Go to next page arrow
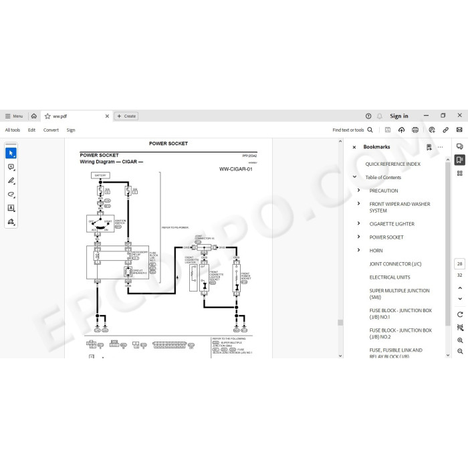Screen dimensions: 468x468 click(x=460, y=299)
